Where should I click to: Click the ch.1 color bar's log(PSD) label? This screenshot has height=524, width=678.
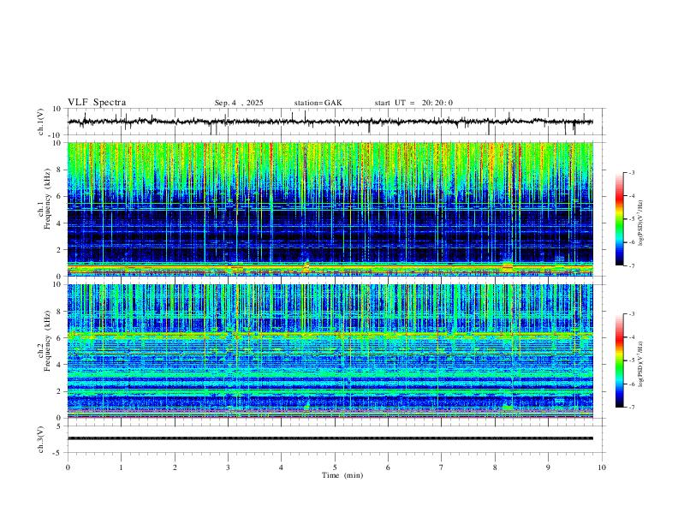tap(641, 223)
